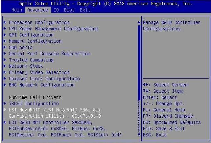The height and width of the screenshot is (143, 211).
Task: Select USB ports entry
Action: pos(21,47)
